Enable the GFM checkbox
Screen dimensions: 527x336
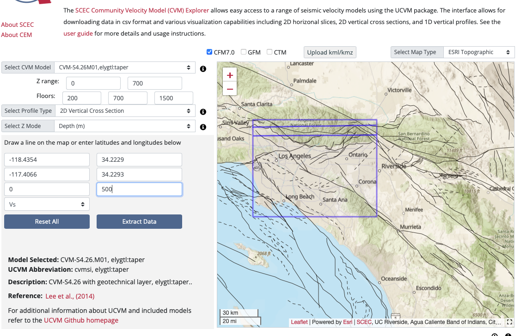244,52
